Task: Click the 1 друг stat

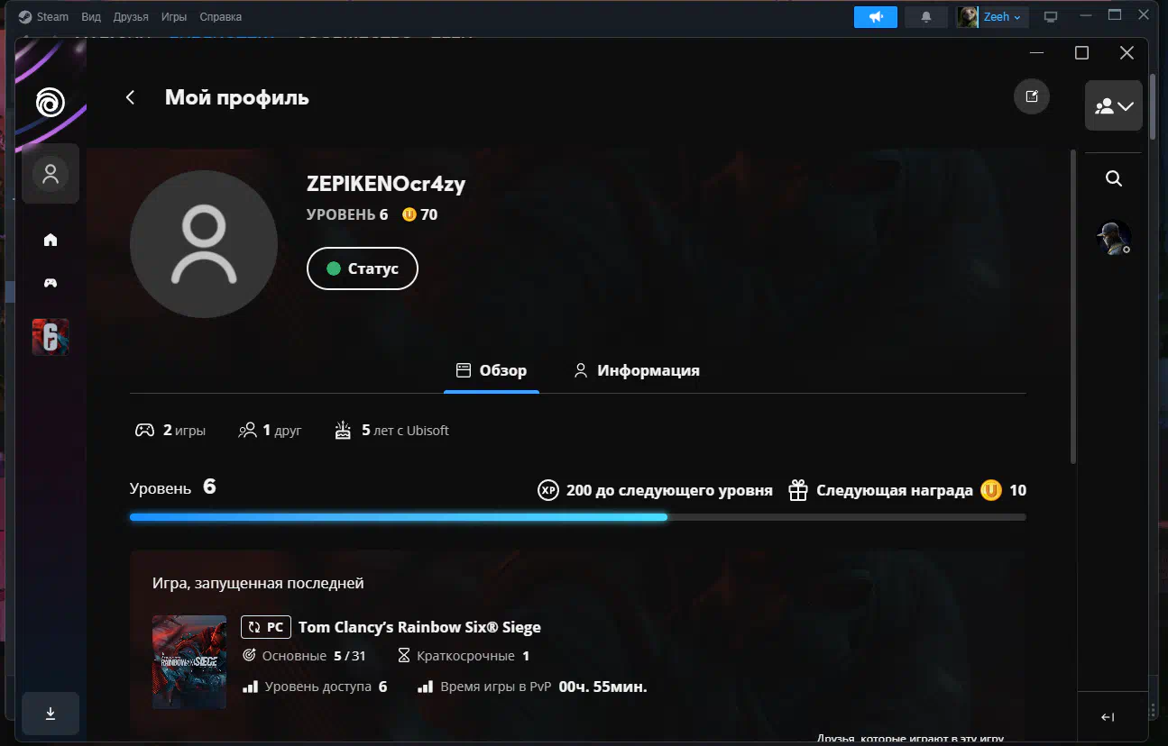Action: 270,431
